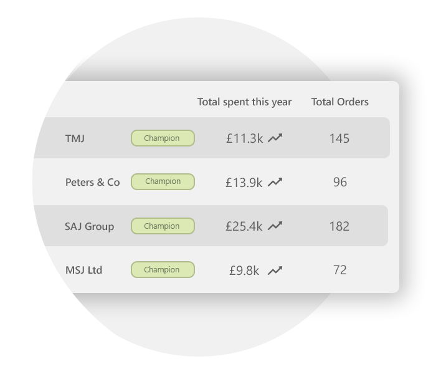Click the upward trend icon for TMJ
The image size is (436, 374).
(275, 138)
